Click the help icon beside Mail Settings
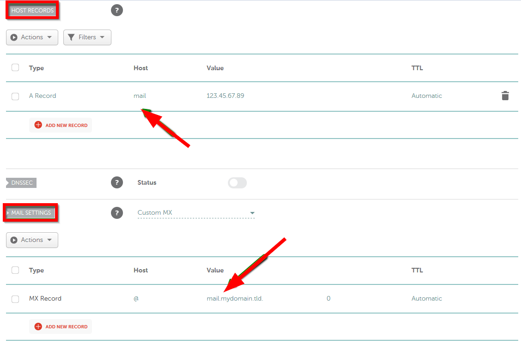 pyautogui.click(x=117, y=213)
